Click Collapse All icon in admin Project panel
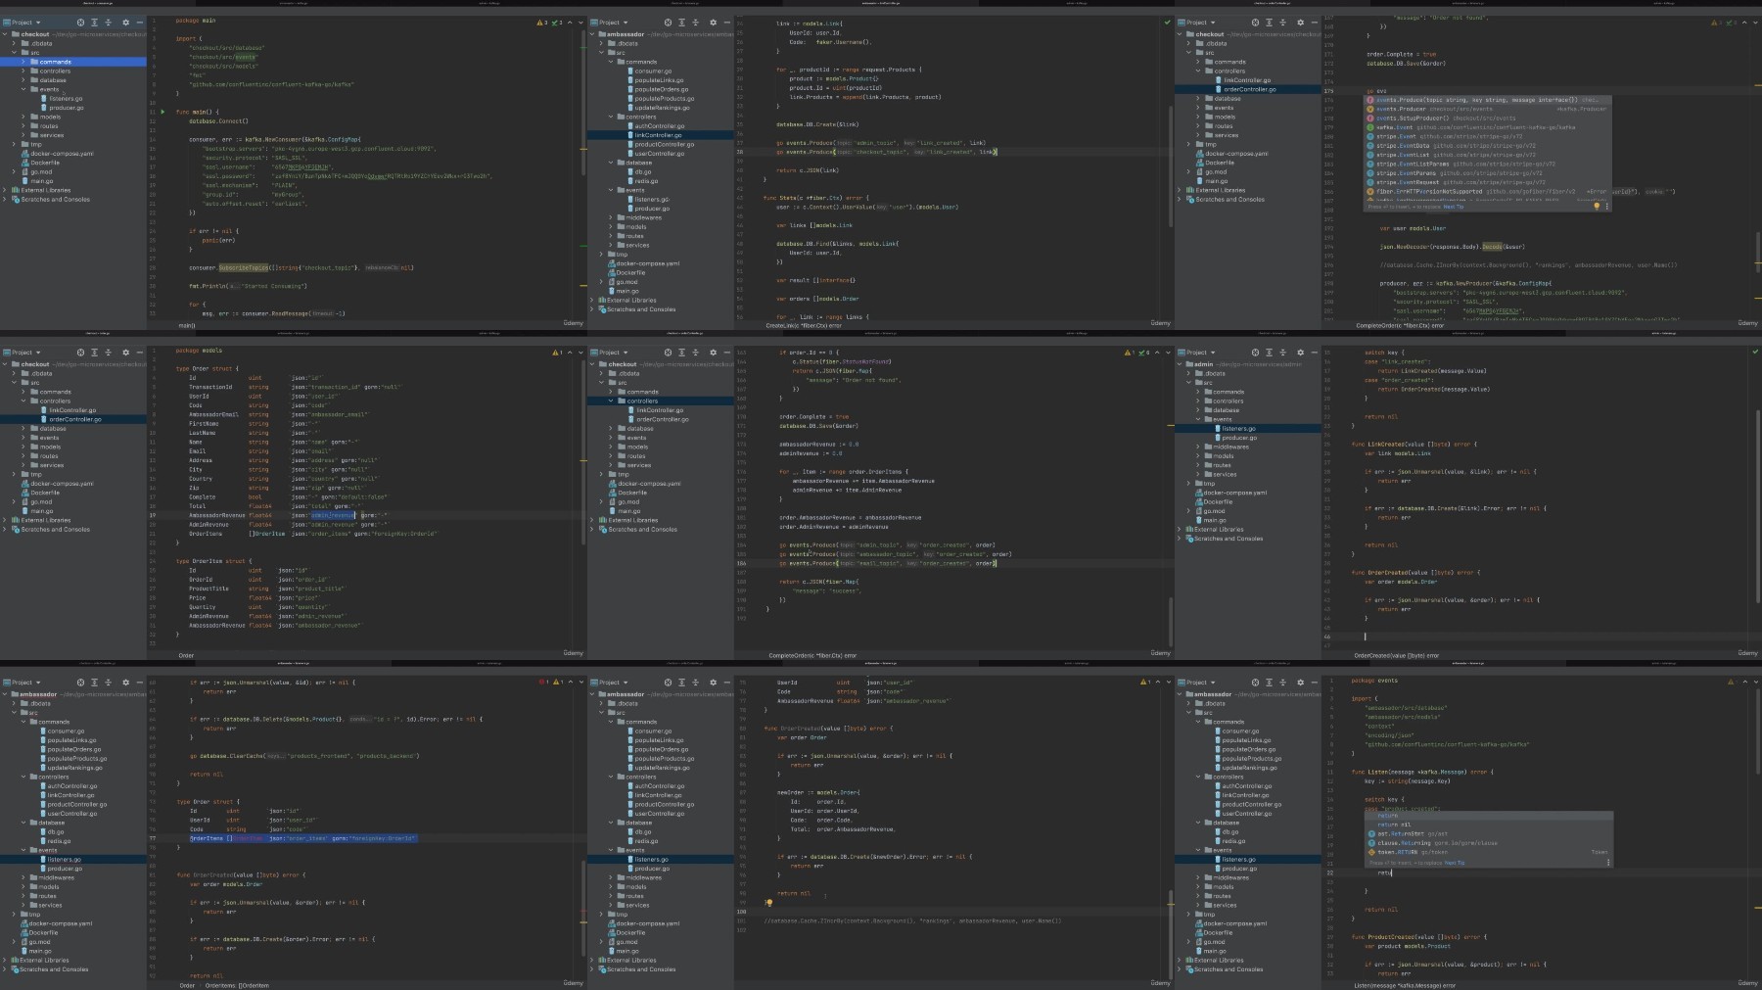This screenshot has height=990, width=1762. [x=1282, y=353]
